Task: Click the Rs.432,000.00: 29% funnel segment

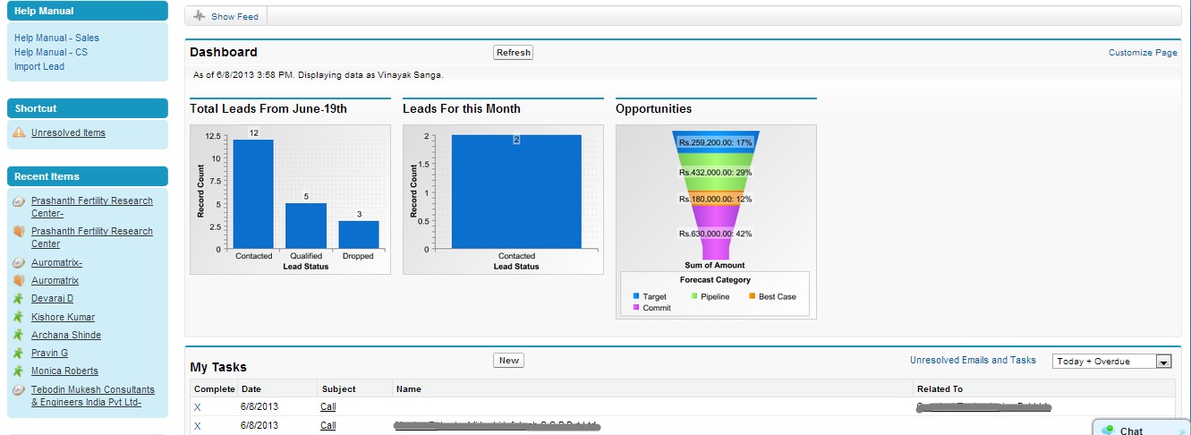Action: (716, 172)
